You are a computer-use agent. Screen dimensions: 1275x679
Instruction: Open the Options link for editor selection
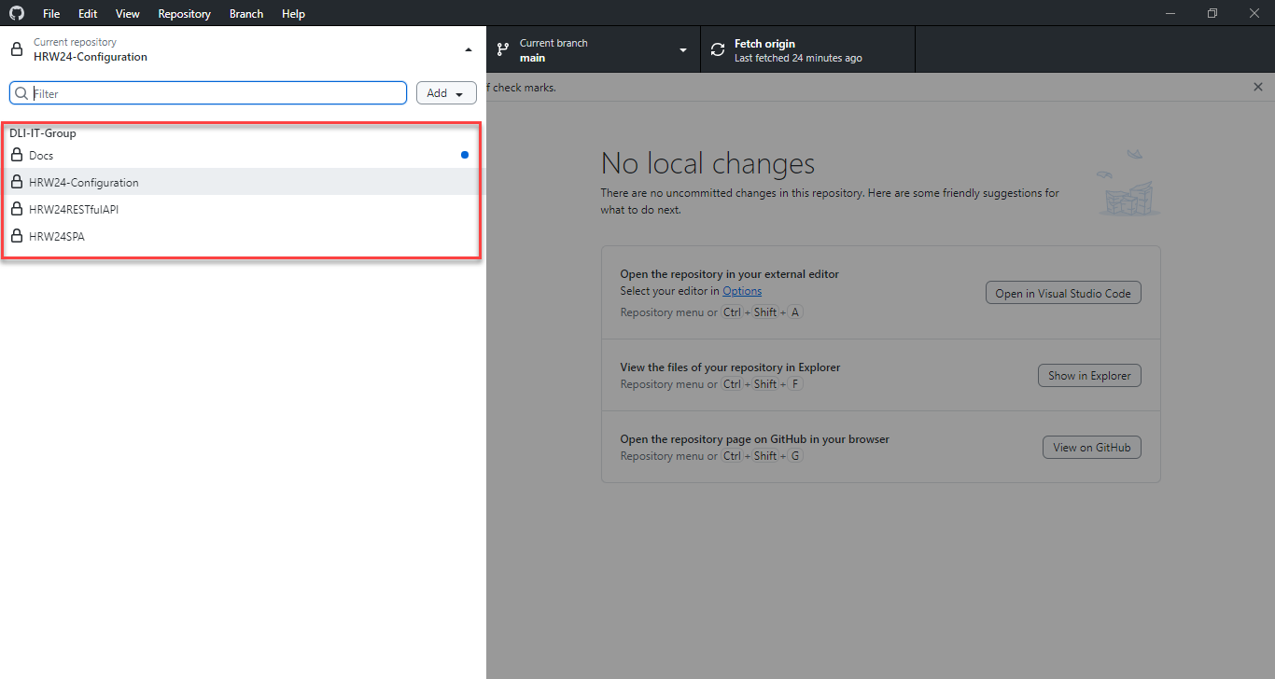click(x=741, y=290)
